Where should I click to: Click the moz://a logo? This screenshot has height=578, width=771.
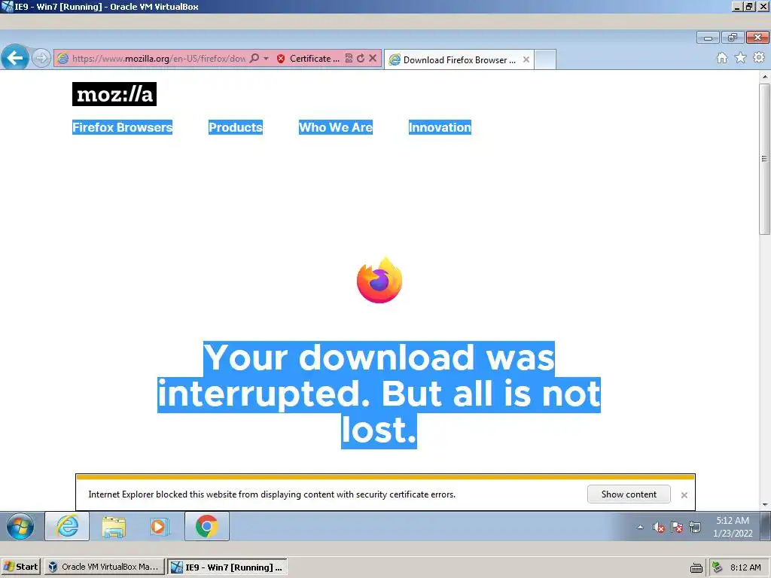coord(114,94)
